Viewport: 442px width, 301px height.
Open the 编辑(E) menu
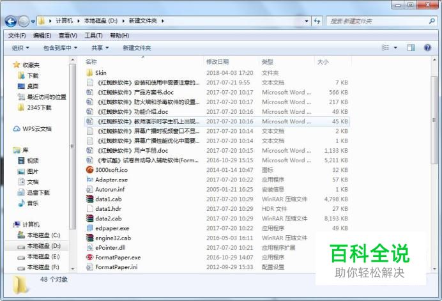pos(42,36)
